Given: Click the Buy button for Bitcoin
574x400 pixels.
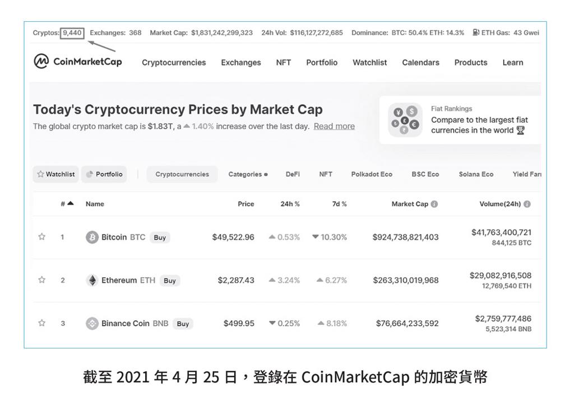Looking at the screenshot, I should coord(160,238).
